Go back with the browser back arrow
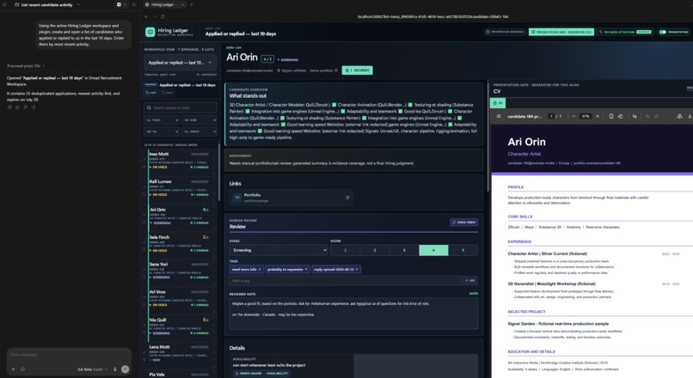 (147, 17)
